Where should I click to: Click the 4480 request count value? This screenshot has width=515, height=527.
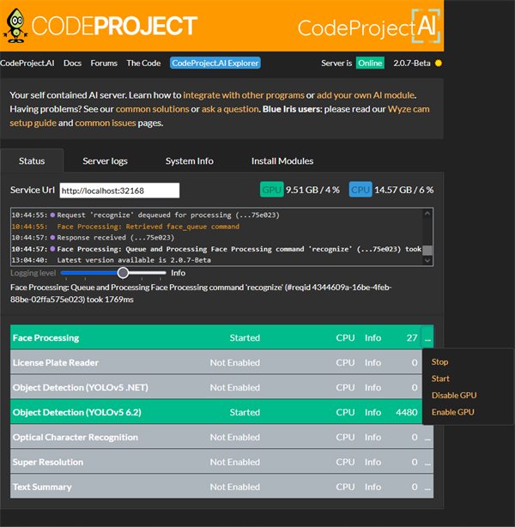[x=406, y=412]
